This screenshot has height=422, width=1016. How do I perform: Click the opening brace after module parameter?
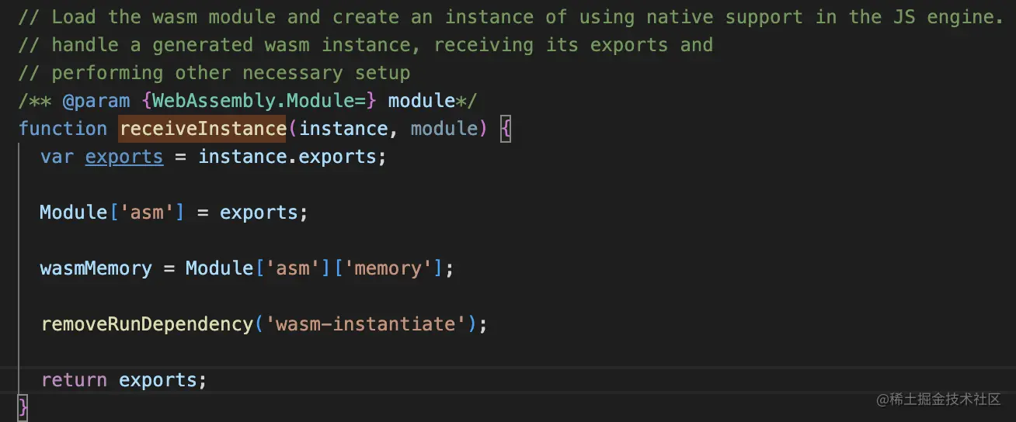tap(505, 129)
